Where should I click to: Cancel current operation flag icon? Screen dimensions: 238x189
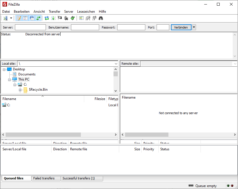click(x=60, y=18)
